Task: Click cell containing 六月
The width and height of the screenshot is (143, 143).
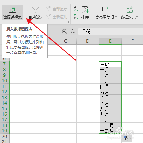Action: coord(110,97)
